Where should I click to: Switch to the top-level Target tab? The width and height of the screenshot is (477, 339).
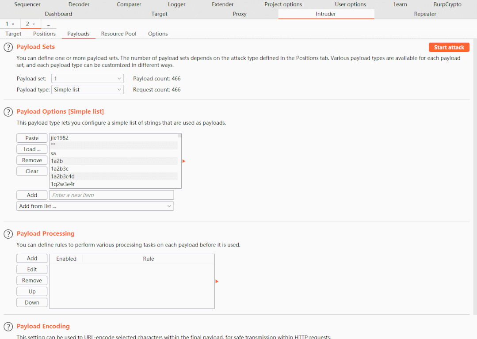click(x=160, y=14)
